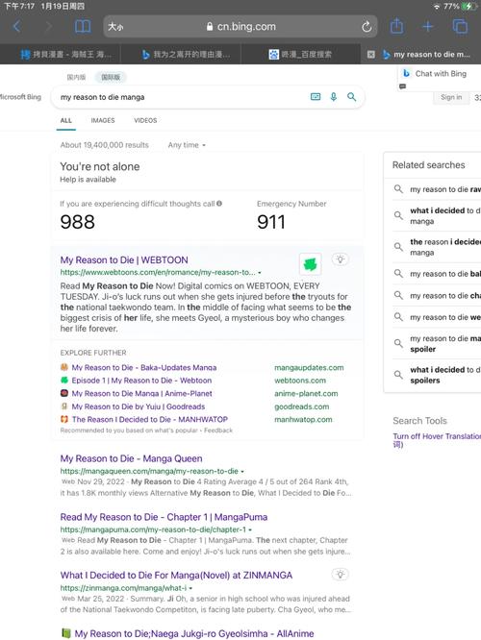Open the IMAGES results tab
Image resolution: width=481 pixels, height=640 pixels.
coord(103,121)
